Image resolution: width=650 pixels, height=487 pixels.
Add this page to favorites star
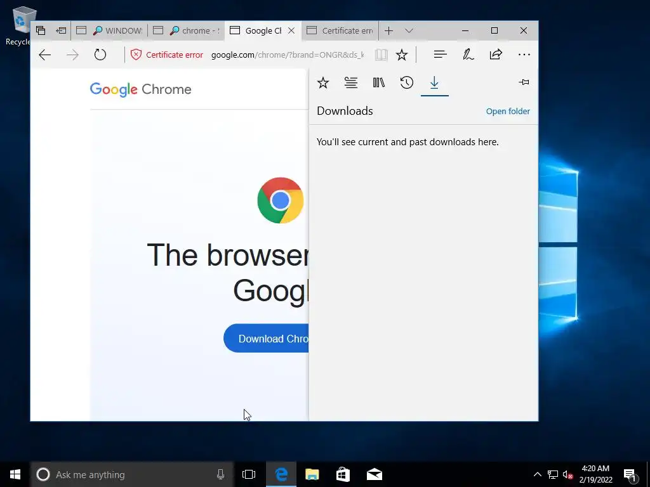point(402,55)
